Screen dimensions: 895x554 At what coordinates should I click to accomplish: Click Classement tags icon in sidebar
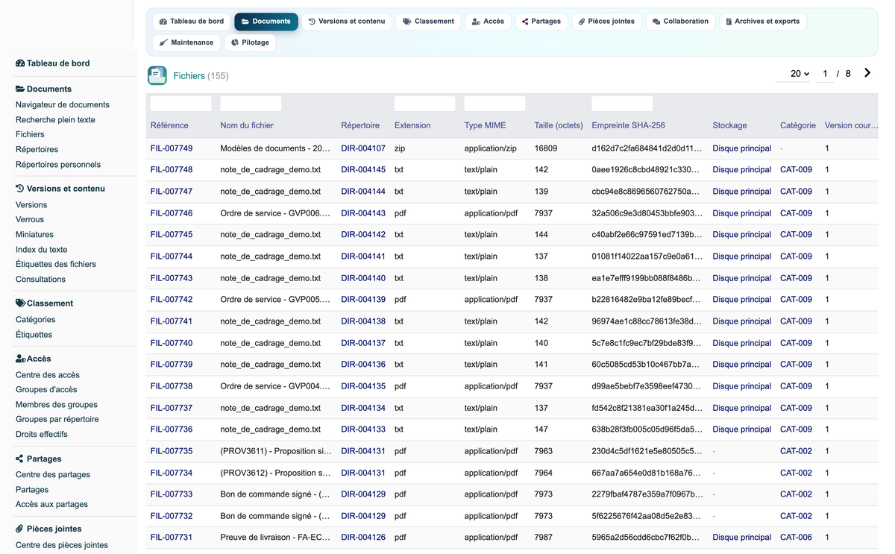tap(20, 303)
